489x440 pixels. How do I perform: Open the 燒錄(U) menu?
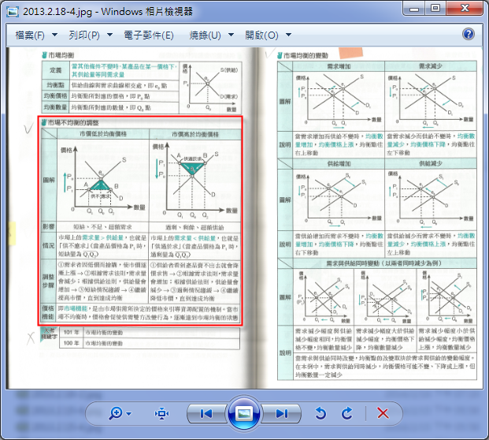pos(206,35)
